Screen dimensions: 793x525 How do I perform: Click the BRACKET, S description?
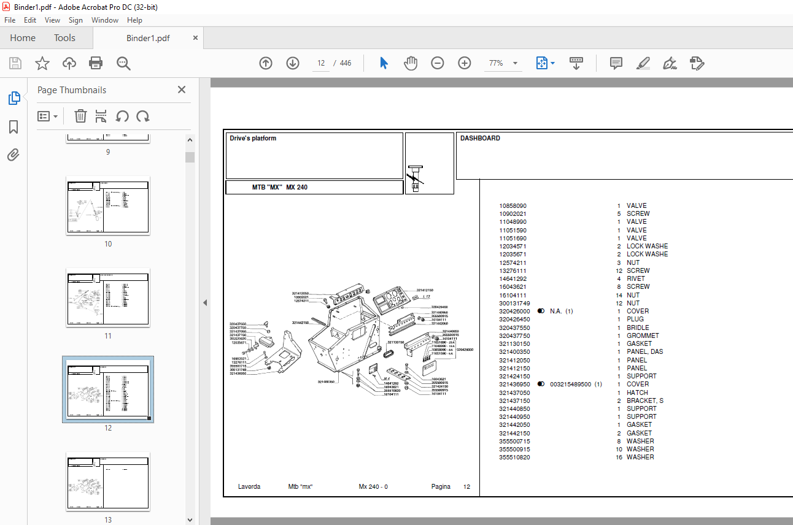point(644,400)
